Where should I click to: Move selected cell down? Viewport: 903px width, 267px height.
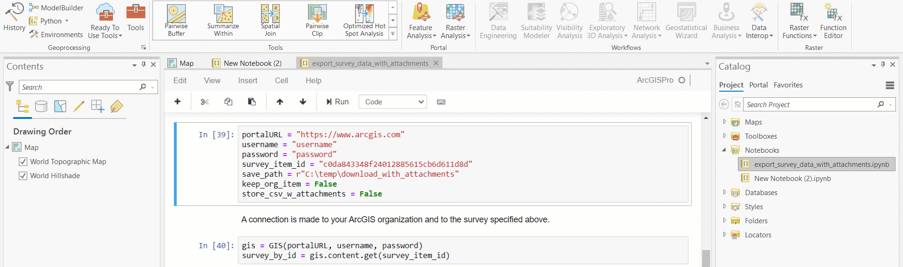tap(303, 102)
